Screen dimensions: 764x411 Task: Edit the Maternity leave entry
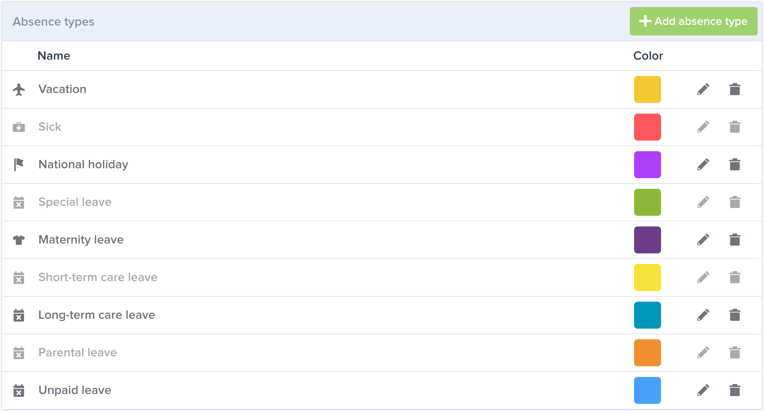pyautogui.click(x=703, y=240)
